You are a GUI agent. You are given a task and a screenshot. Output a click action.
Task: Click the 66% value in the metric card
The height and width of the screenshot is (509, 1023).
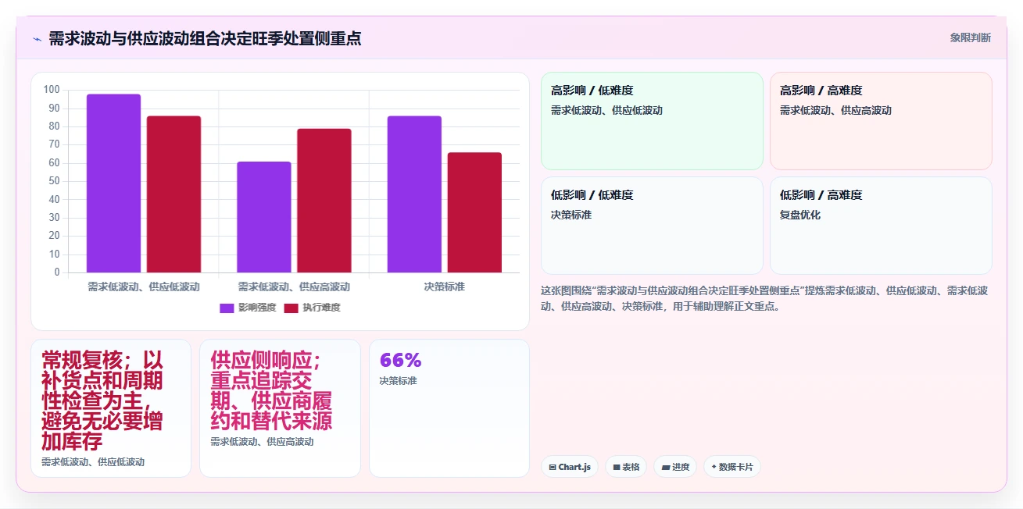click(400, 360)
